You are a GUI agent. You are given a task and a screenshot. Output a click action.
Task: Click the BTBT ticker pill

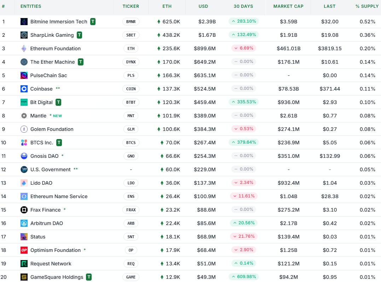pyautogui.click(x=131, y=102)
